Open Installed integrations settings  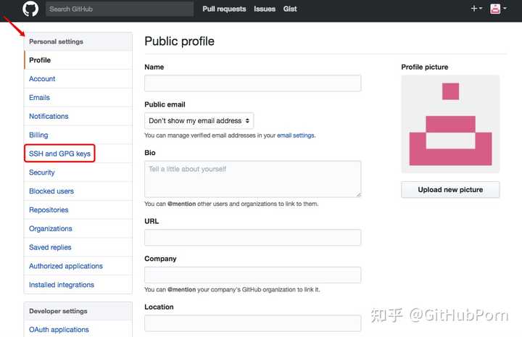coord(62,285)
